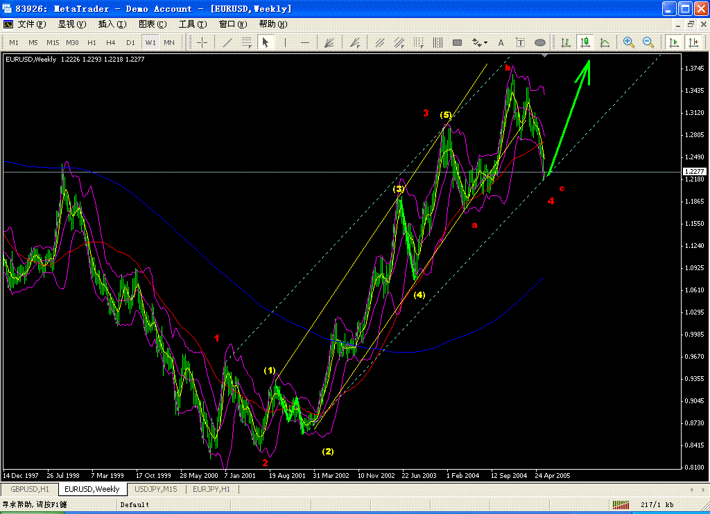Image resolution: width=710 pixels, height=514 pixels.
Task: Open the 图表(C) menu
Action: pyautogui.click(x=153, y=24)
